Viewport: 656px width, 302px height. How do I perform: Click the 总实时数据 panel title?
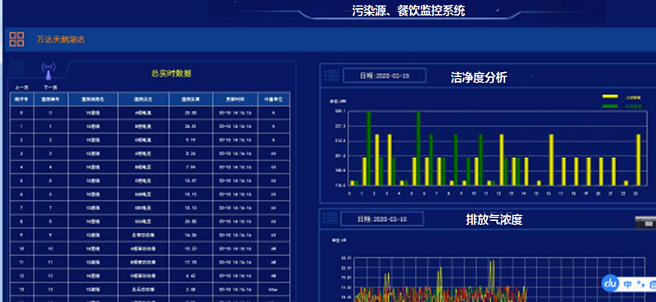(171, 74)
